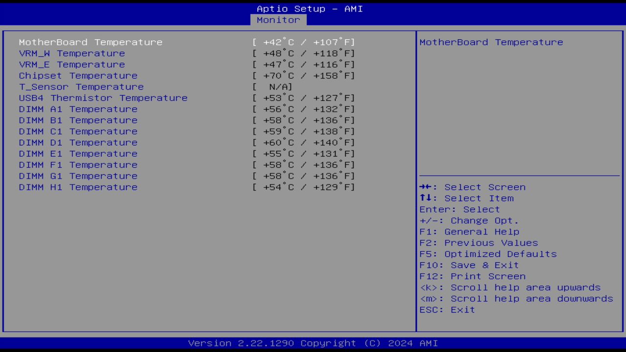This screenshot has width=626, height=352.
Task: Click chipset value +70°C / +158°F
Action: click(x=304, y=76)
